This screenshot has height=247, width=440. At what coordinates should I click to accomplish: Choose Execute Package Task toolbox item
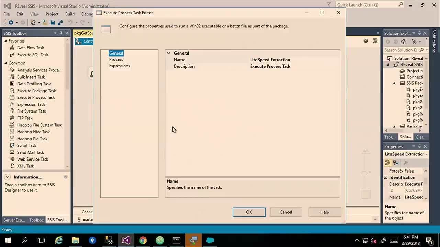click(x=36, y=91)
